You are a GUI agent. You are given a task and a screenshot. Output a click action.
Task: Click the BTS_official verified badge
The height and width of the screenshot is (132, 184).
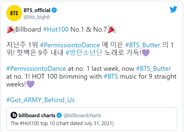[x=54, y=10]
